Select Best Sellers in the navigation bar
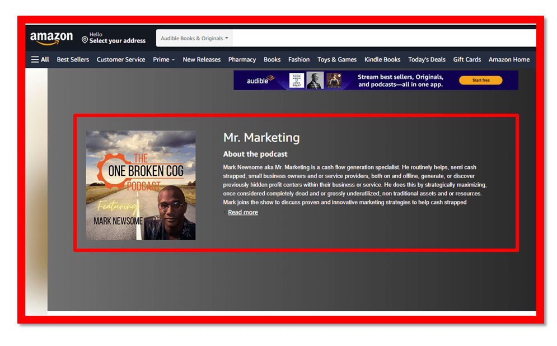The image size is (557, 346). coord(73,59)
